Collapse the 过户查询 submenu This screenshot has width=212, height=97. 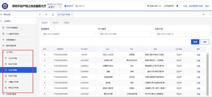click(18, 52)
